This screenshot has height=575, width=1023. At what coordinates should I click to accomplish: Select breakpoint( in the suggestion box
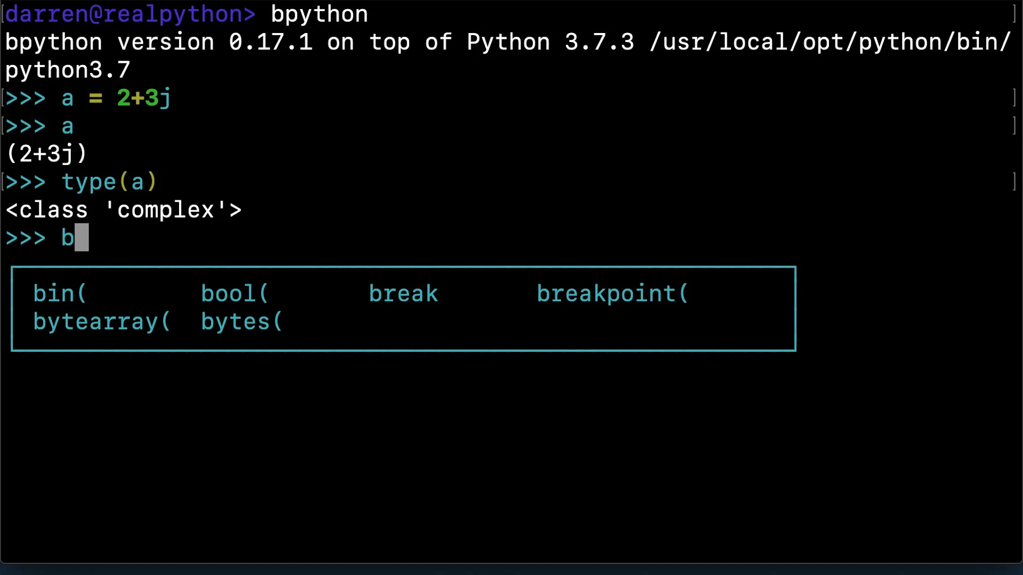click(x=612, y=293)
